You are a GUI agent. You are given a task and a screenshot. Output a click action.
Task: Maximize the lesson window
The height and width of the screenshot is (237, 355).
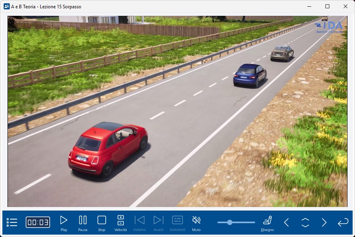pyautogui.click(x=327, y=6)
